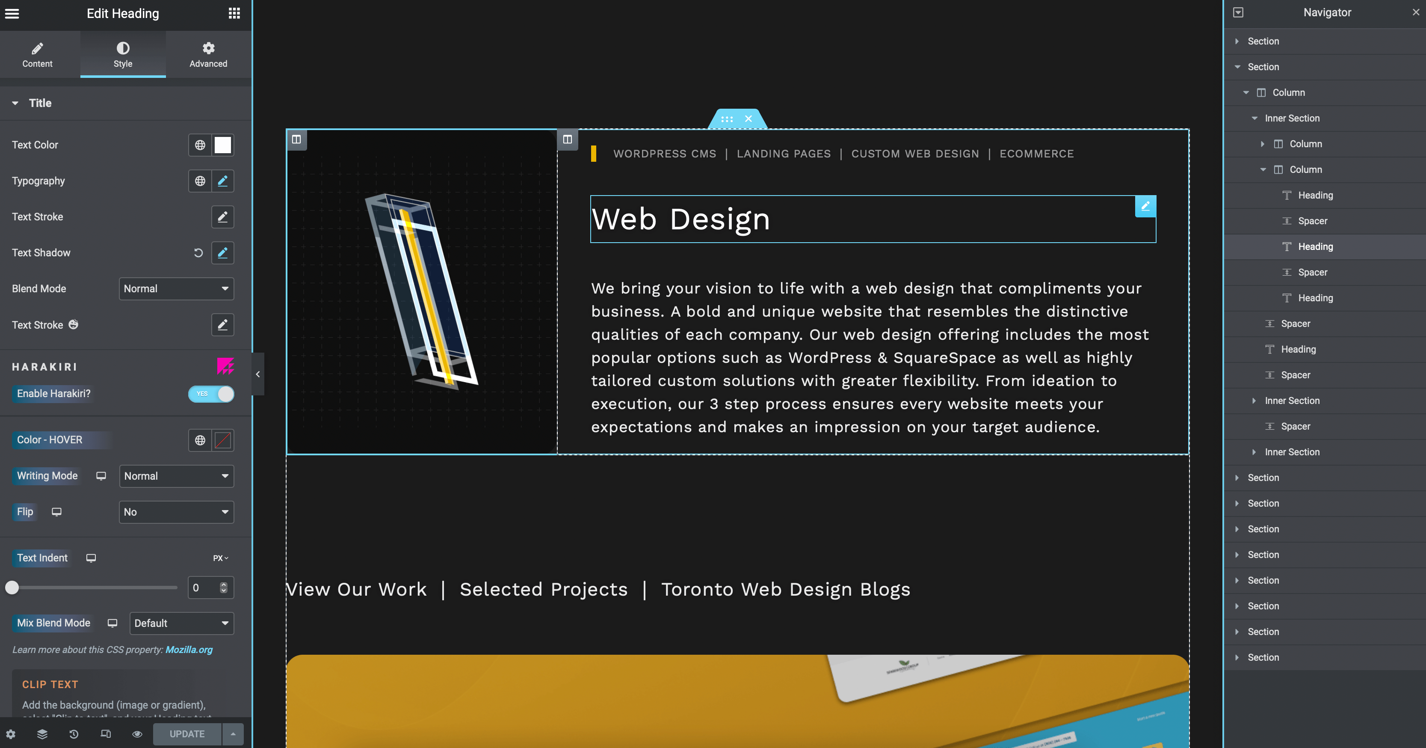
Task: Open the Blend Mode dropdown
Action: pyautogui.click(x=177, y=289)
